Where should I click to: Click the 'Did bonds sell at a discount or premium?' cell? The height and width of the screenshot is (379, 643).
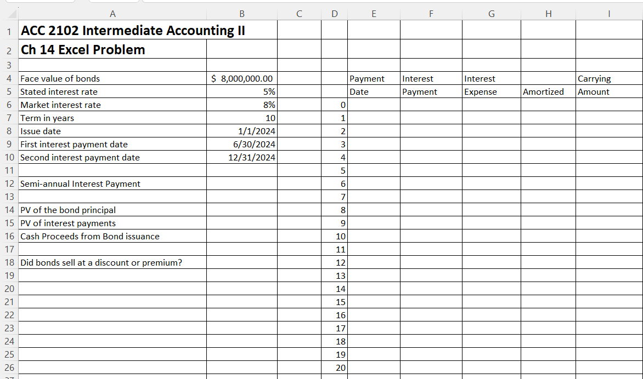point(112,262)
